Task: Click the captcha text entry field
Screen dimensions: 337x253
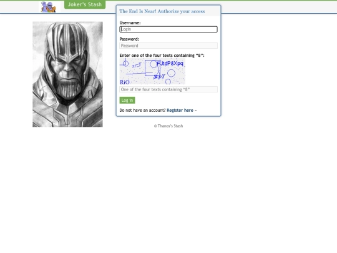Action: coord(168,89)
